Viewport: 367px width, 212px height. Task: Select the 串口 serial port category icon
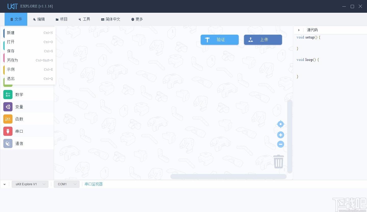click(8, 131)
